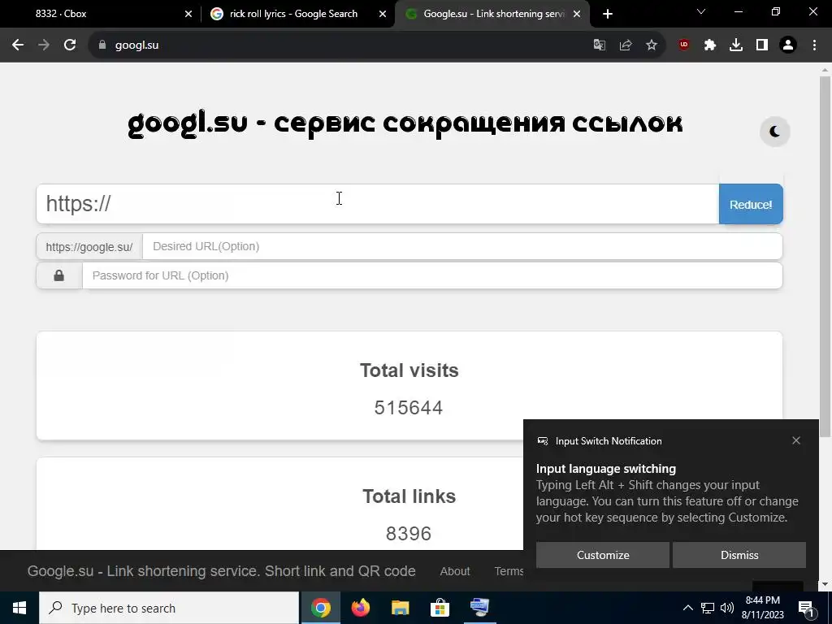Click the Total visits value 515644
832x624 pixels.
point(409,408)
